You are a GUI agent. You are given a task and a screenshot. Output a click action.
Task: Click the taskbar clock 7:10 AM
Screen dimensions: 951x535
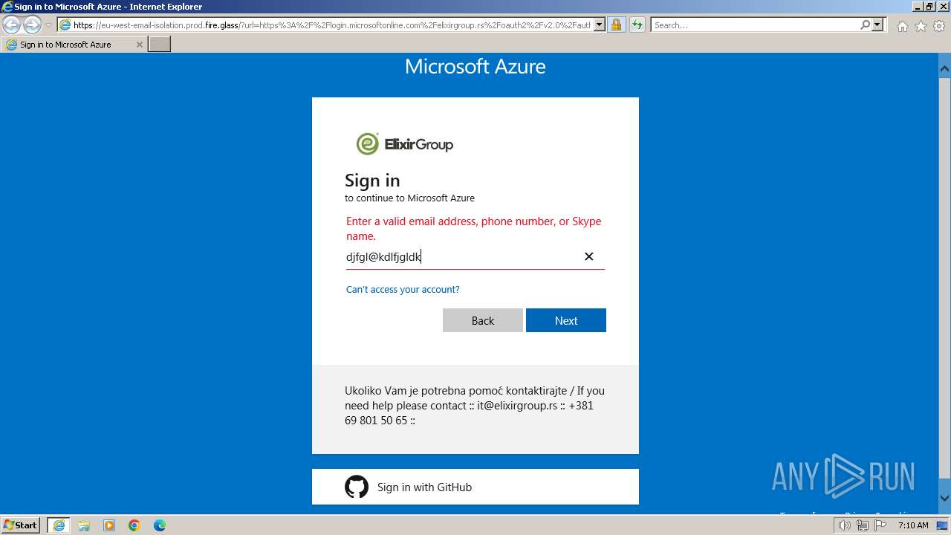913,525
